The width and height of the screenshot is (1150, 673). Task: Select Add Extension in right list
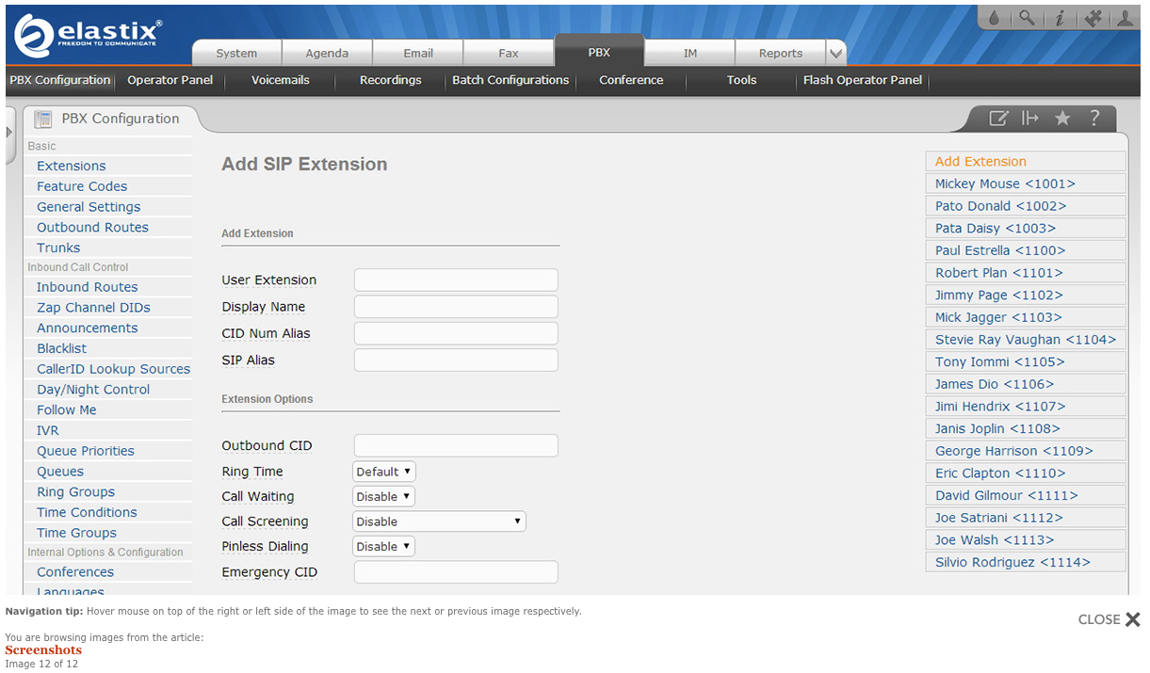(1026, 161)
